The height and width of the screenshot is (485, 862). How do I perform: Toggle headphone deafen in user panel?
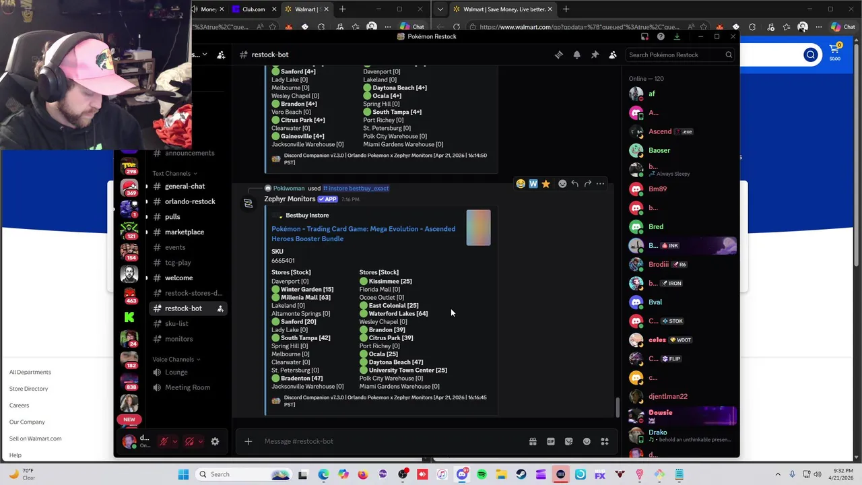189,442
